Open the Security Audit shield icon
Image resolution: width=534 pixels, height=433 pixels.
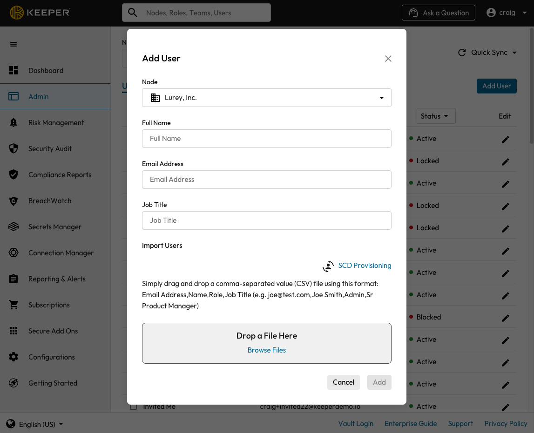(x=14, y=149)
